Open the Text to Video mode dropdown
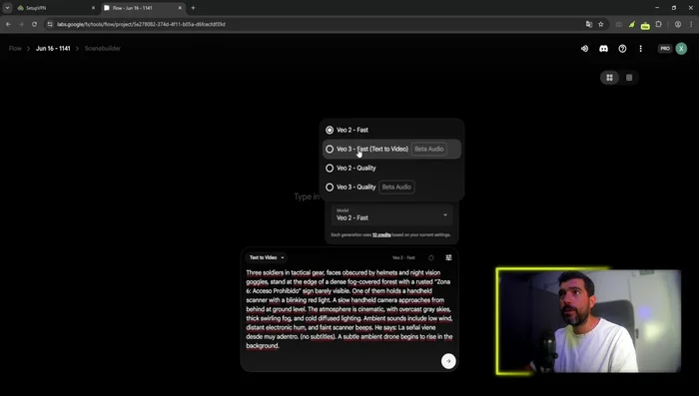 pos(267,257)
